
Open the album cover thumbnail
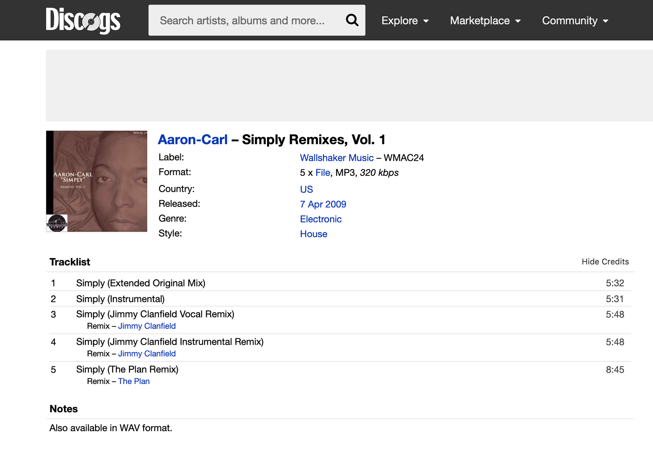click(x=97, y=181)
